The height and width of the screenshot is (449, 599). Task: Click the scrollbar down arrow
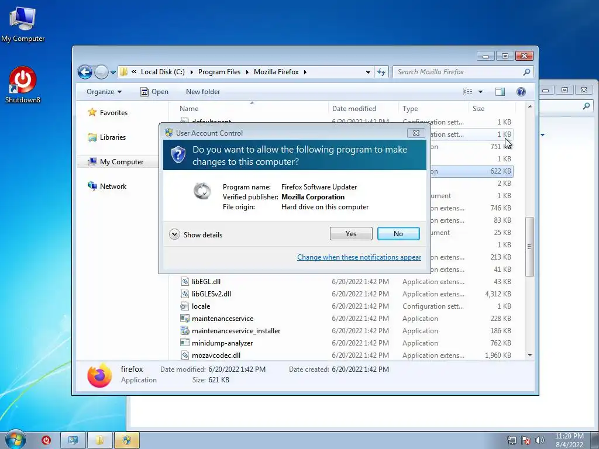click(529, 355)
